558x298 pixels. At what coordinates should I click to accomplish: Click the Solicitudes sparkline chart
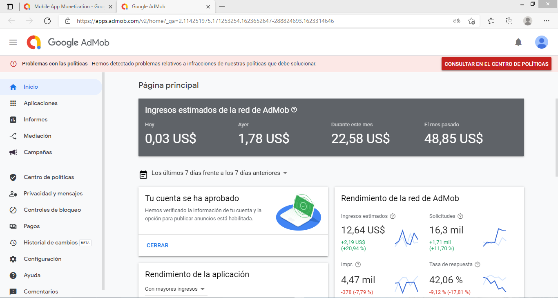point(495,238)
